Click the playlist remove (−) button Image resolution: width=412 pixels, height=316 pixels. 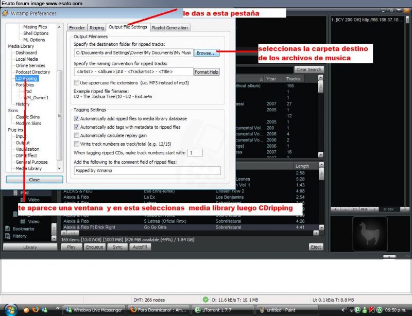click(345, 209)
